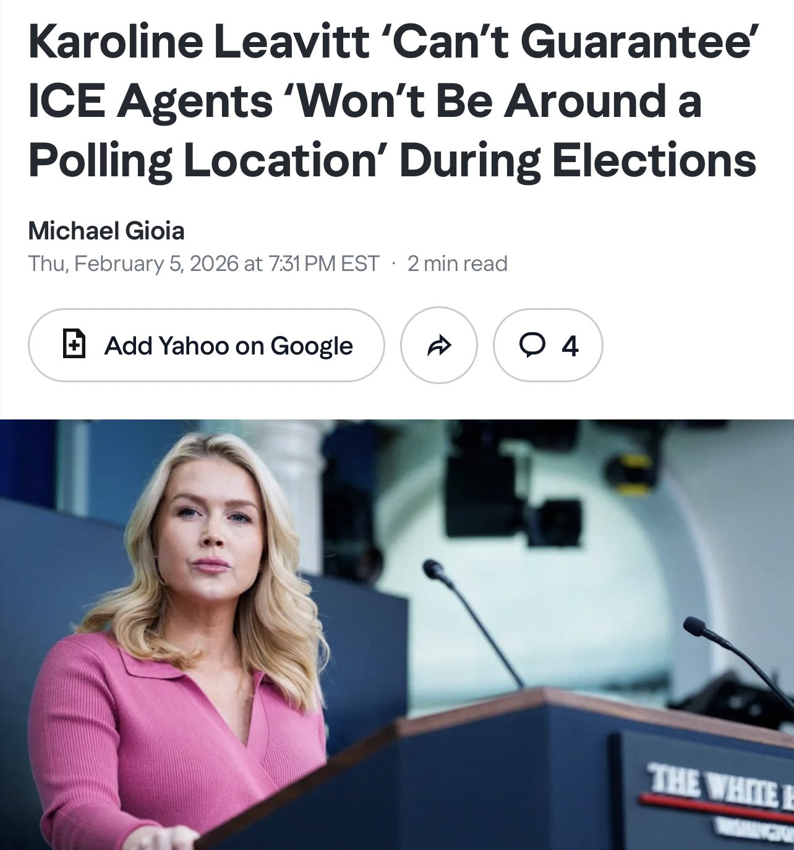794x850 pixels.
Task: Tap the Add Yahoo on Google button
Action: [x=207, y=345]
